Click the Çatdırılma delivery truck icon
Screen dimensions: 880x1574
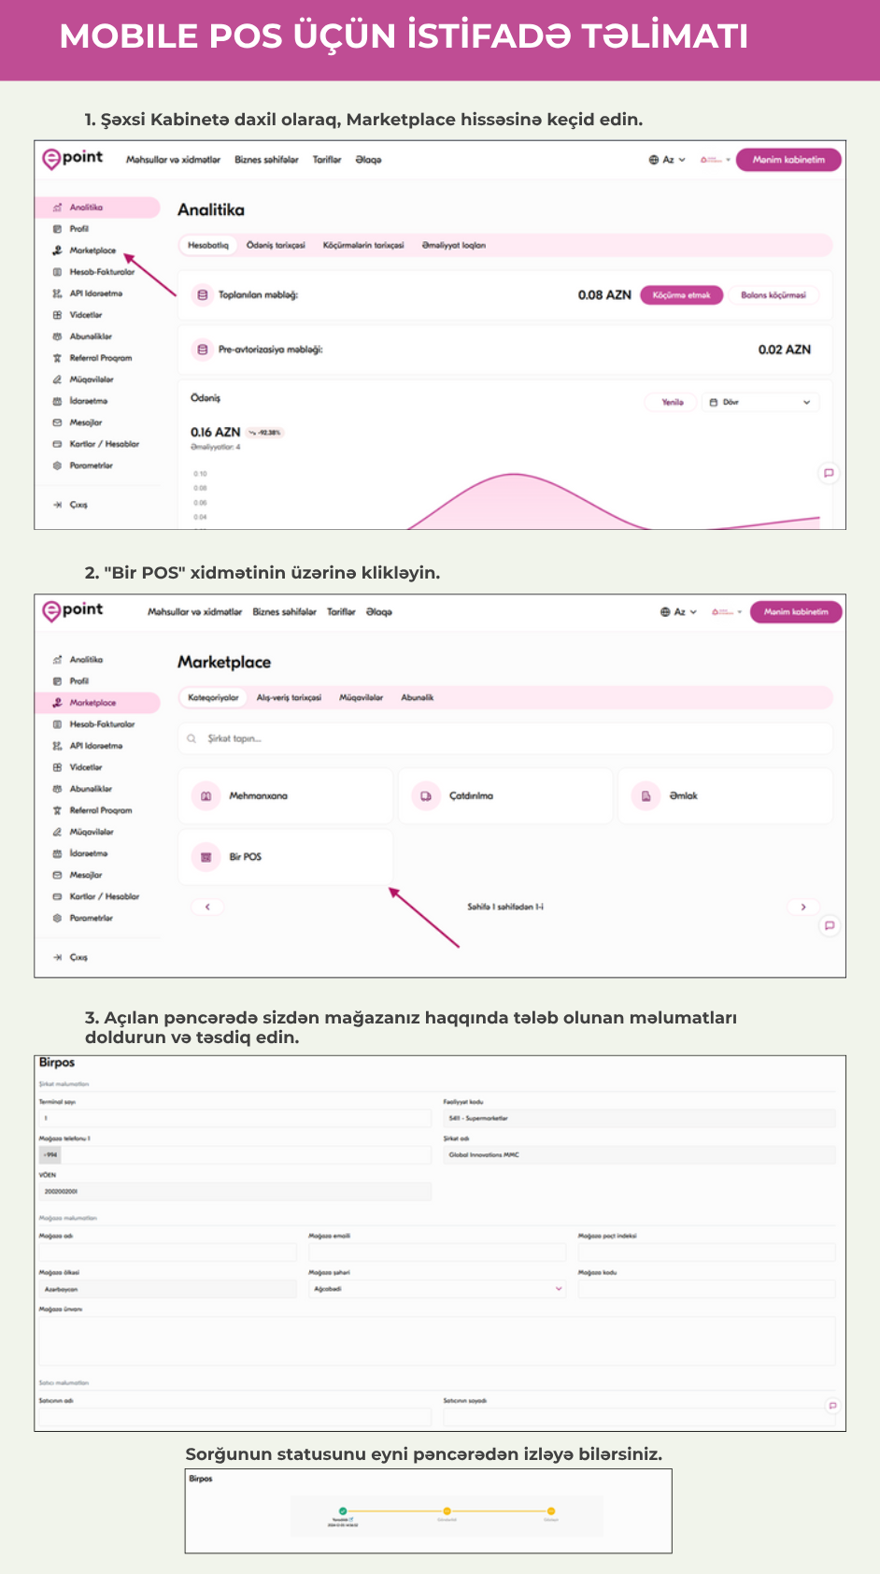click(x=426, y=796)
